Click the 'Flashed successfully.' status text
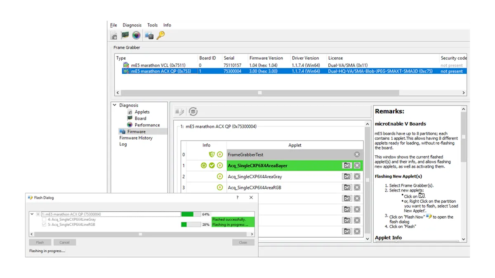Image resolution: width=495 pixels, height=278 pixels. [x=229, y=220]
